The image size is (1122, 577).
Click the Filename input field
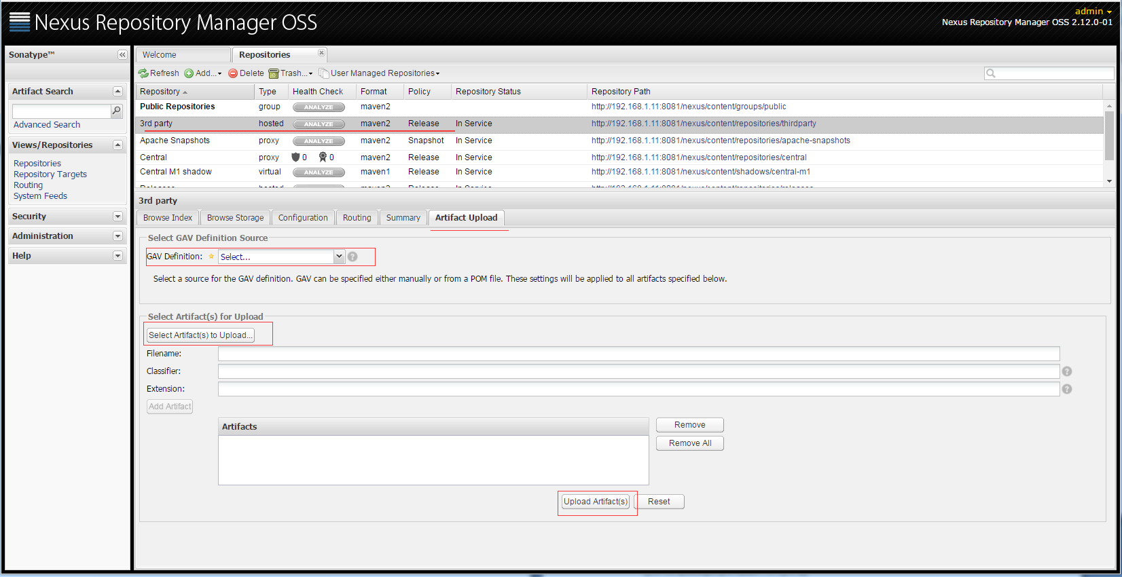[x=638, y=354]
